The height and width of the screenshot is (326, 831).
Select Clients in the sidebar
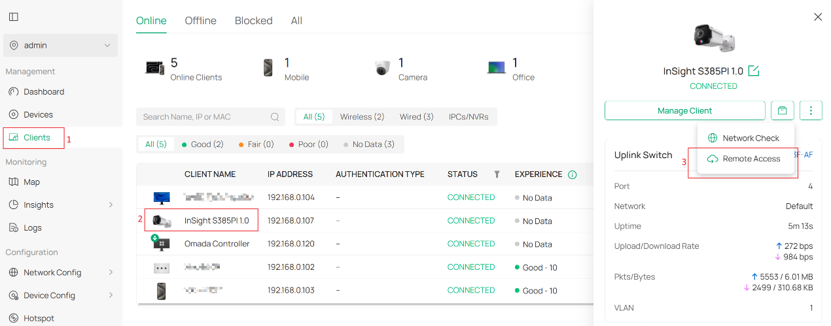tap(37, 138)
